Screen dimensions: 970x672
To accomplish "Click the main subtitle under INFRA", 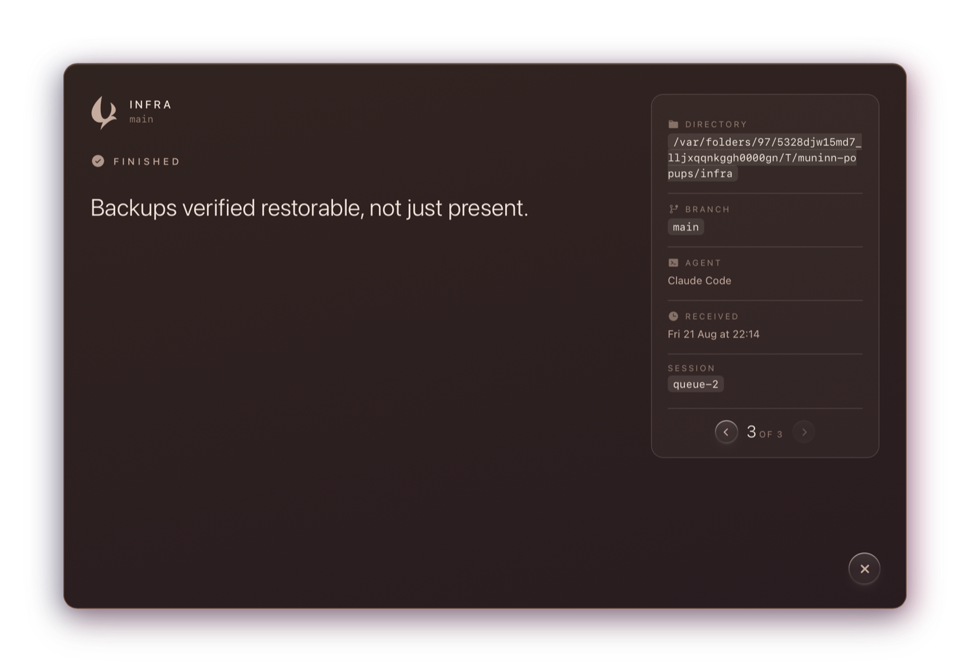I will tap(141, 119).
